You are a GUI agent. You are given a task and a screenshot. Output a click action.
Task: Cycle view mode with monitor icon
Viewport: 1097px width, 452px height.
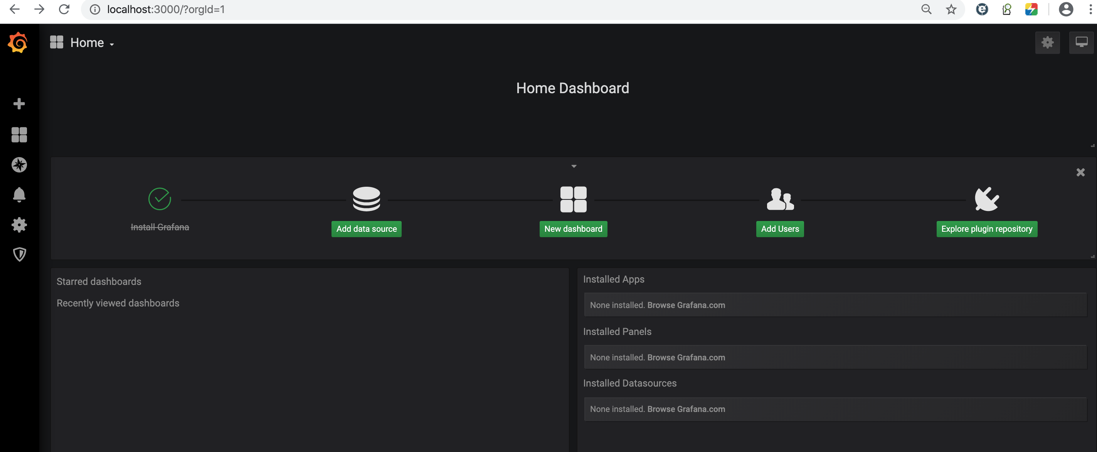click(1081, 42)
